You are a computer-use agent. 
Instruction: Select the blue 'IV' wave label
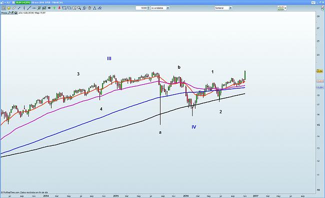[x=194, y=127]
